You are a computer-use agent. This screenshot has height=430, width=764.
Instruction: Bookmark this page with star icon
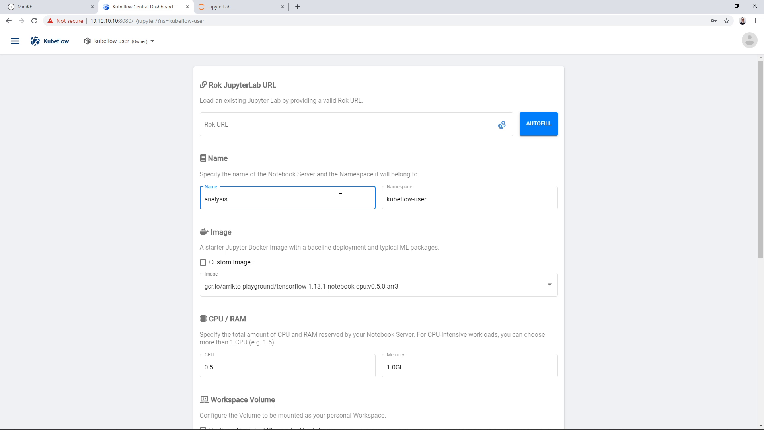(727, 21)
